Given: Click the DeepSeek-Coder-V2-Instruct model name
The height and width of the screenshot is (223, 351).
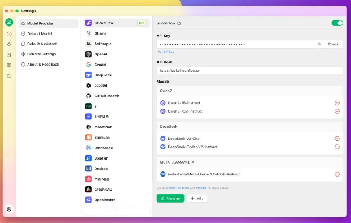Looking at the screenshot, I should (192, 147).
